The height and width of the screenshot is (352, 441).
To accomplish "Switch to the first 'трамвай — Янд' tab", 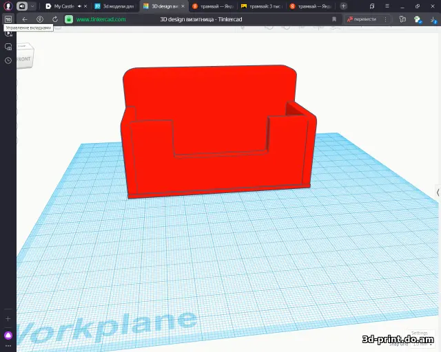I will [213, 6].
